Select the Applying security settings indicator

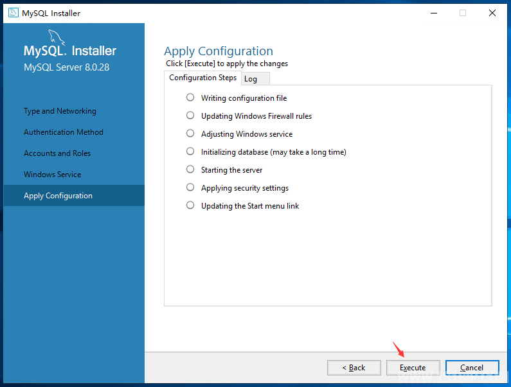(190, 187)
